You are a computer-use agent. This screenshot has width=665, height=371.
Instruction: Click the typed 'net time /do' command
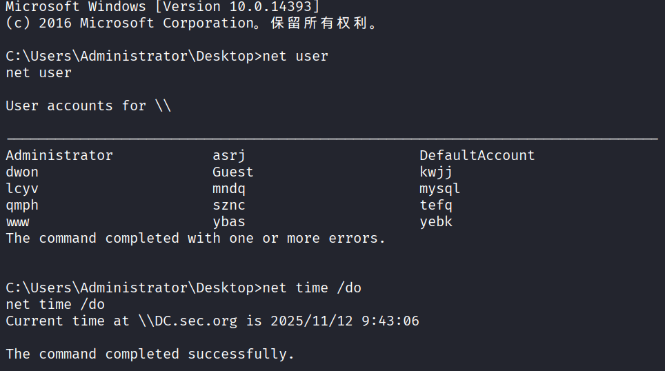pyautogui.click(x=312, y=288)
